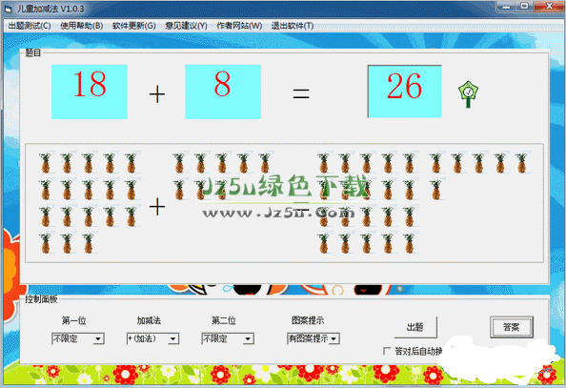Click the 出题 button
The height and width of the screenshot is (388, 566).
[x=415, y=327]
